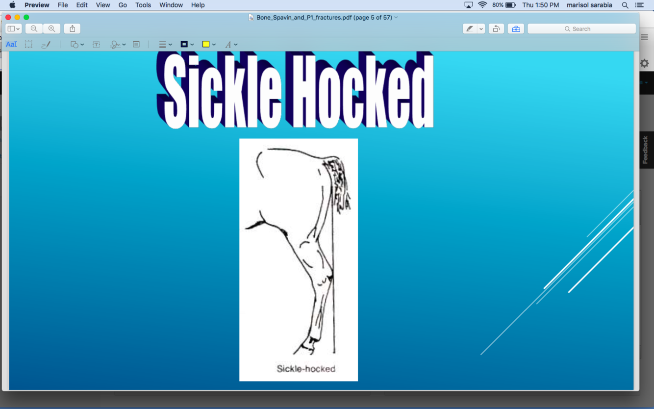This screenshot has width=654, height=409.
Task: Open the document title dropdown chevron
Action: pyautogui.click(x=396, y=17)
